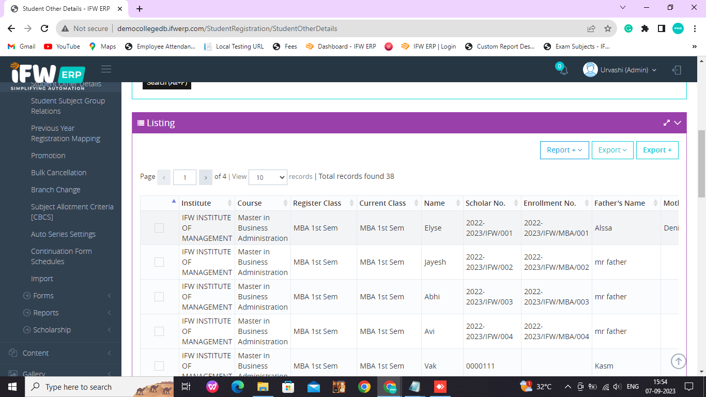The width and height of the screenshot is (706, 397).
Task: Click the logout icon in header
Action: coord(677,70)
